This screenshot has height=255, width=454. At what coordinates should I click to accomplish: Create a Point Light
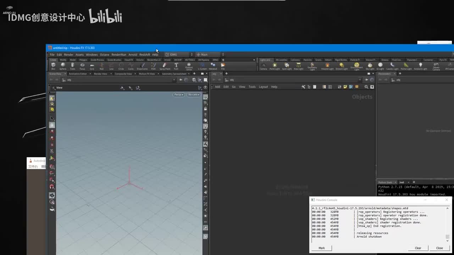tap(275, 66)
